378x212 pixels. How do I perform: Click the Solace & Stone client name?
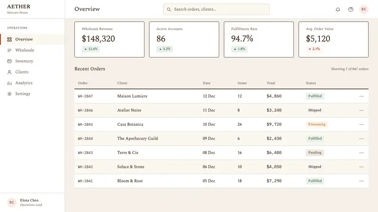131,167
